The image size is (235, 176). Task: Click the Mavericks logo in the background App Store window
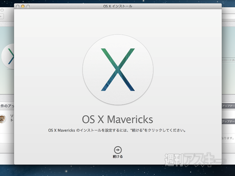click(8, 56)
